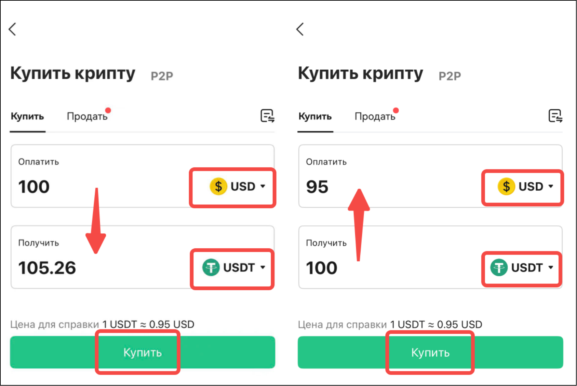Screen dimensions: 577x386
Task: Expand USDT dropdown arrow in right panel
Action: click(551, 267)
